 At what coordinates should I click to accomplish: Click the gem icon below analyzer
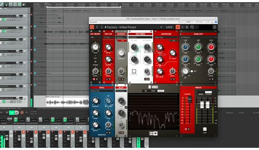156,134
